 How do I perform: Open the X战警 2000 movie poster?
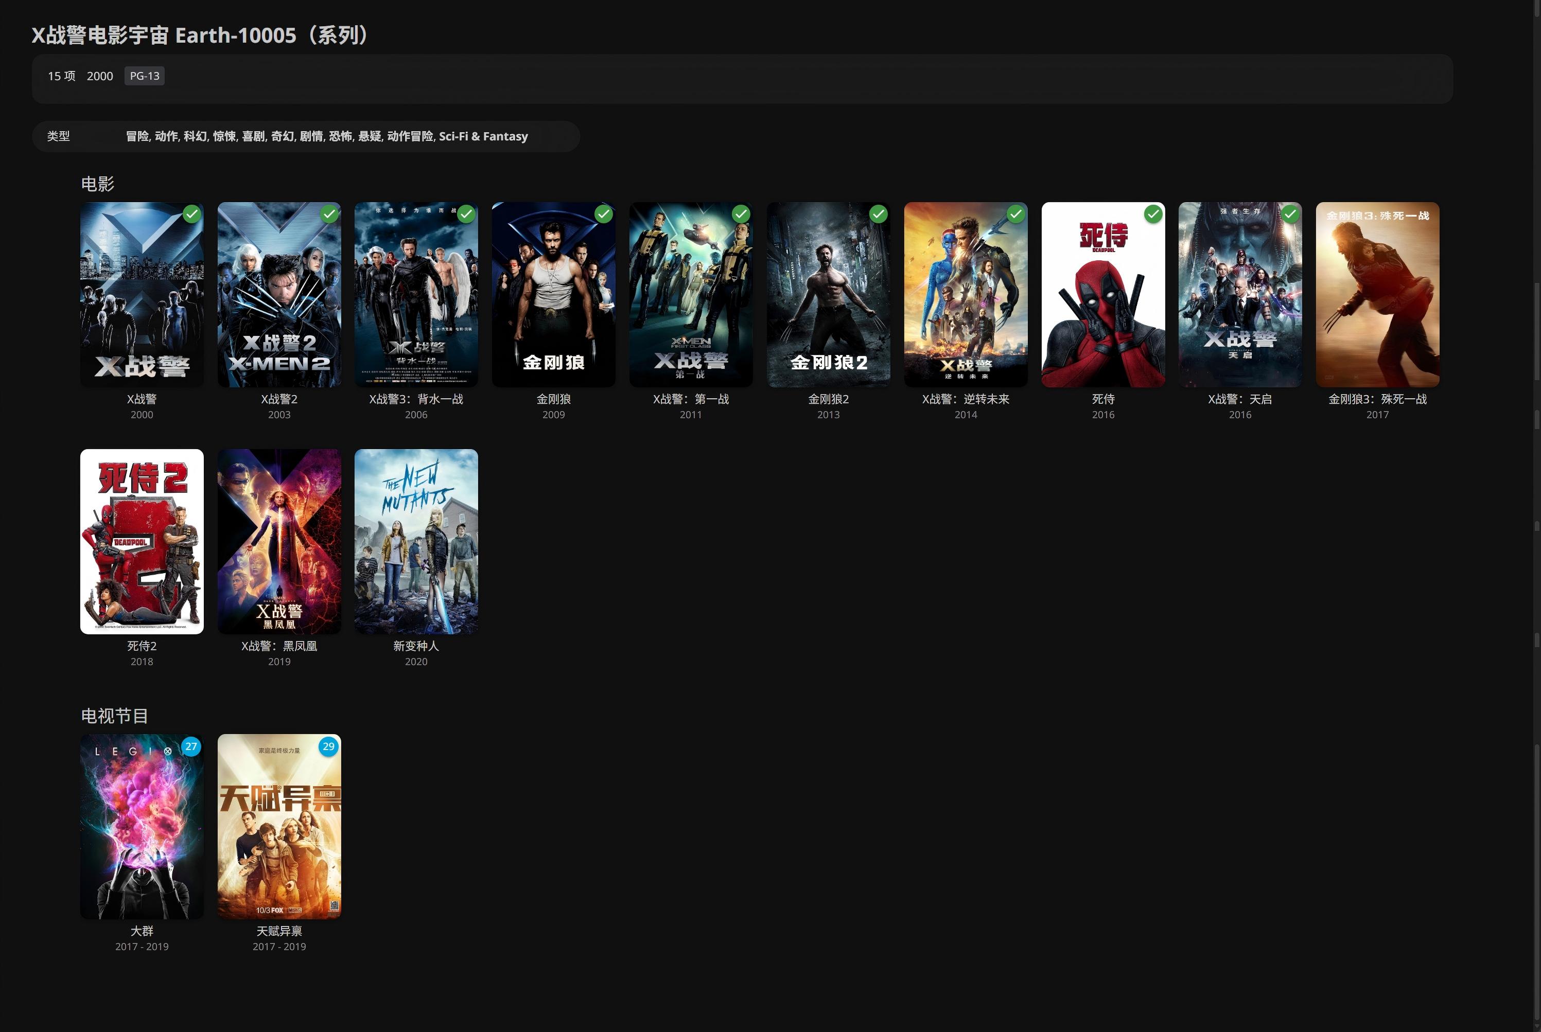(x=142, y=295)
